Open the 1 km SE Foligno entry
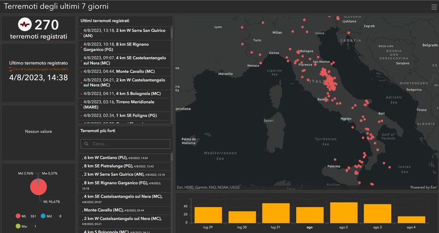439x233 pixels. click(124, 116)
